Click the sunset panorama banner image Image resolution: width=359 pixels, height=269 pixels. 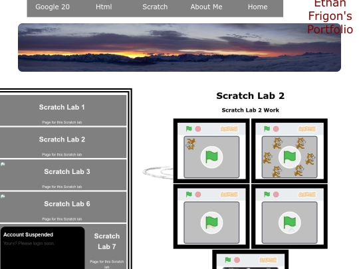click(179, 47)
